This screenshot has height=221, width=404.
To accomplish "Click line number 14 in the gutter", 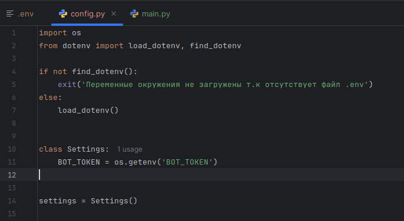I will [12, 200].
